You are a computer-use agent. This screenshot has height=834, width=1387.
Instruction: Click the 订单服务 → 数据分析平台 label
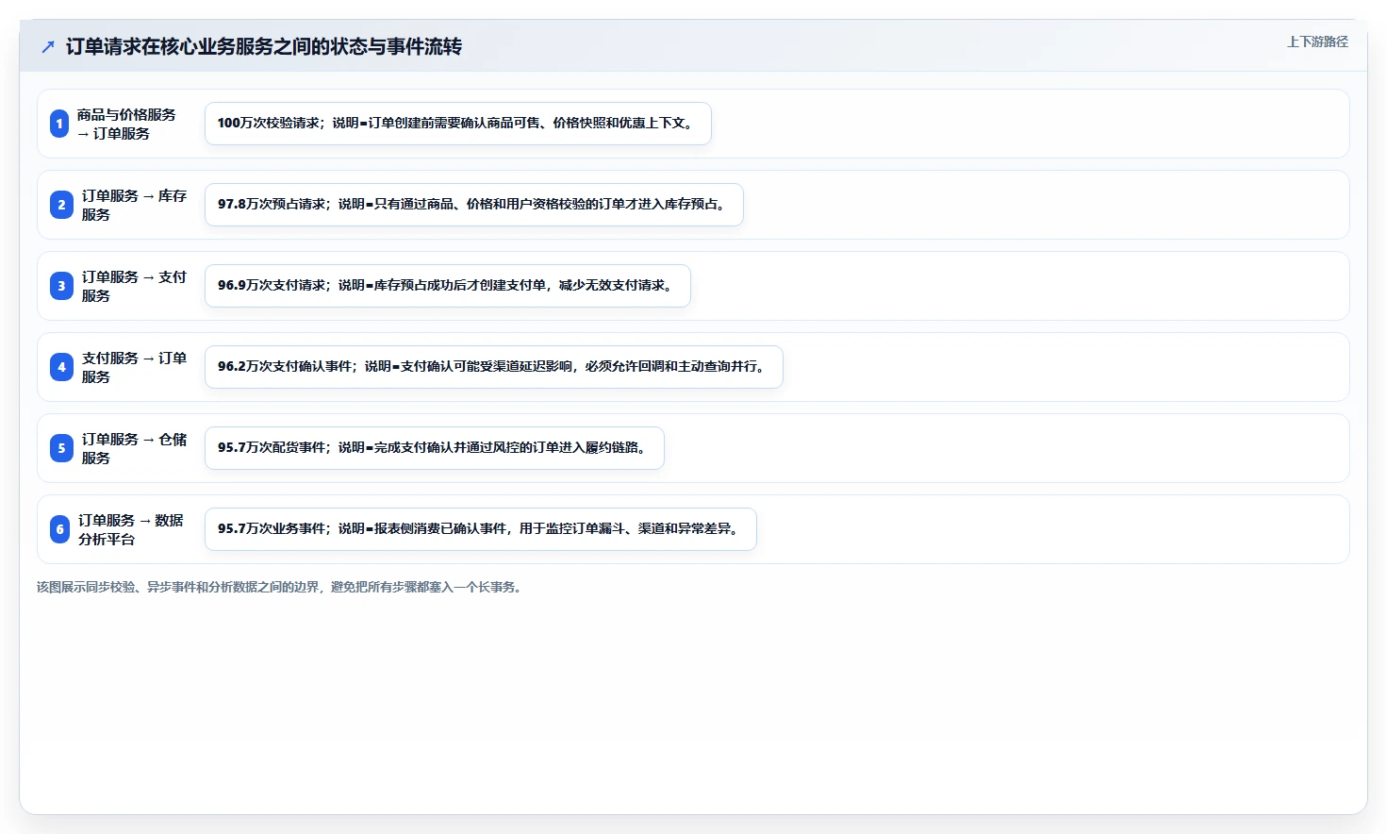click(x=130, y=529)
